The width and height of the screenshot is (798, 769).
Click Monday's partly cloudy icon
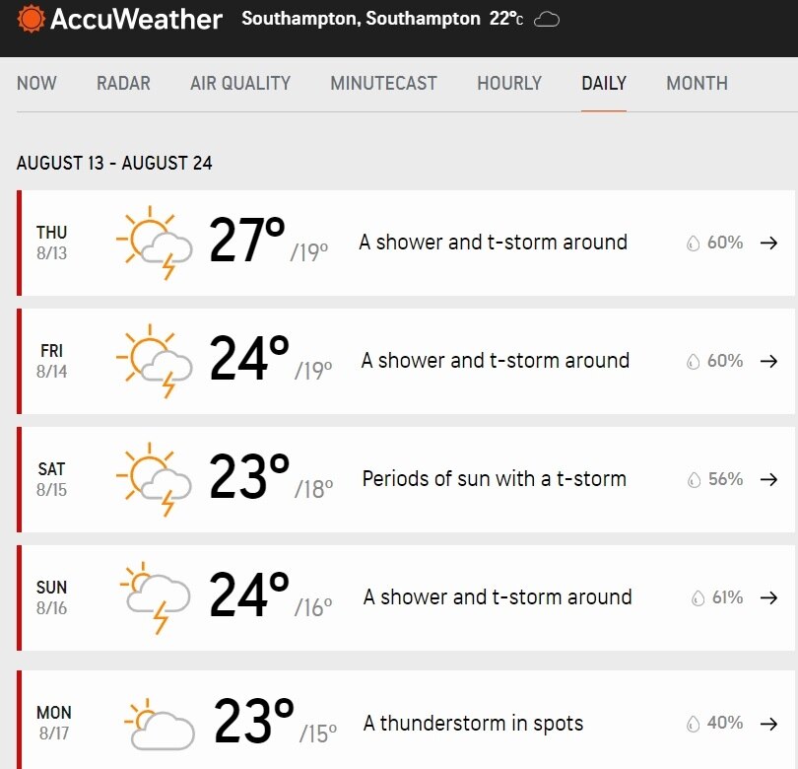pos(158,724)
